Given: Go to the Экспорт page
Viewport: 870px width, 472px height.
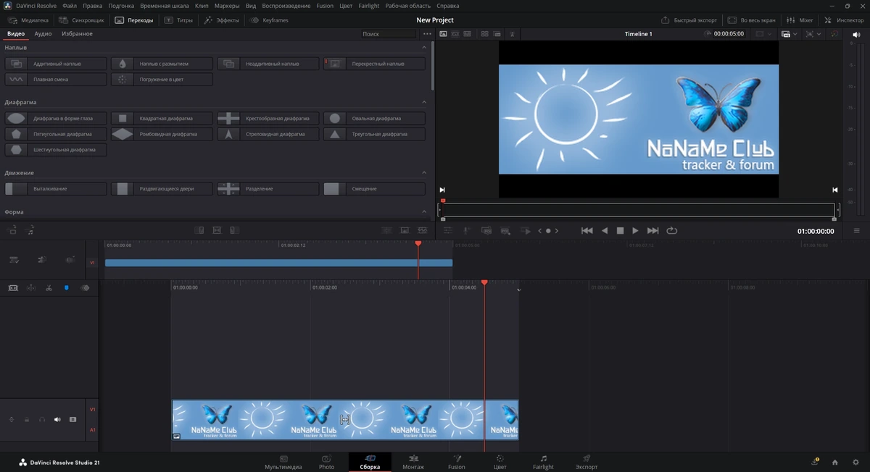Looking at the screenshot, I should point(587,462).
